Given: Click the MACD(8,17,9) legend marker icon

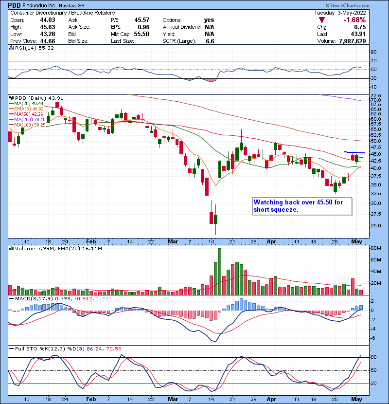Looking at the screenshot, I should pyautogui.click(x=11, y=298).
